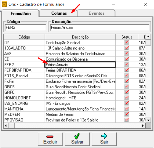
Task: Select code cell FER2 in grid
Action: (24, 65)
